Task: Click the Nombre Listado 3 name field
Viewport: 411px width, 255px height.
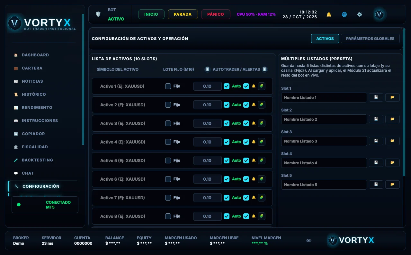Action: [x=324, y=141]
